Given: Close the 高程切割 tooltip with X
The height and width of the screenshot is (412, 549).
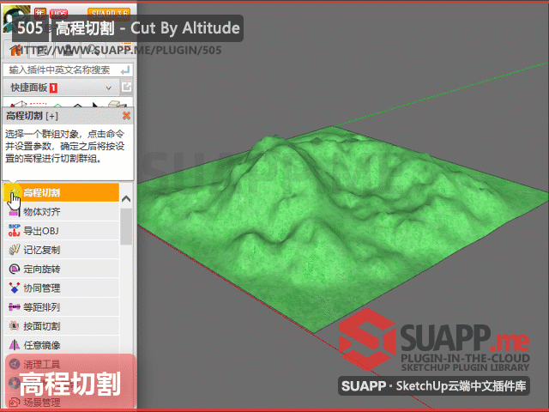Looking at the screenshot, I should tap(126, 116).
